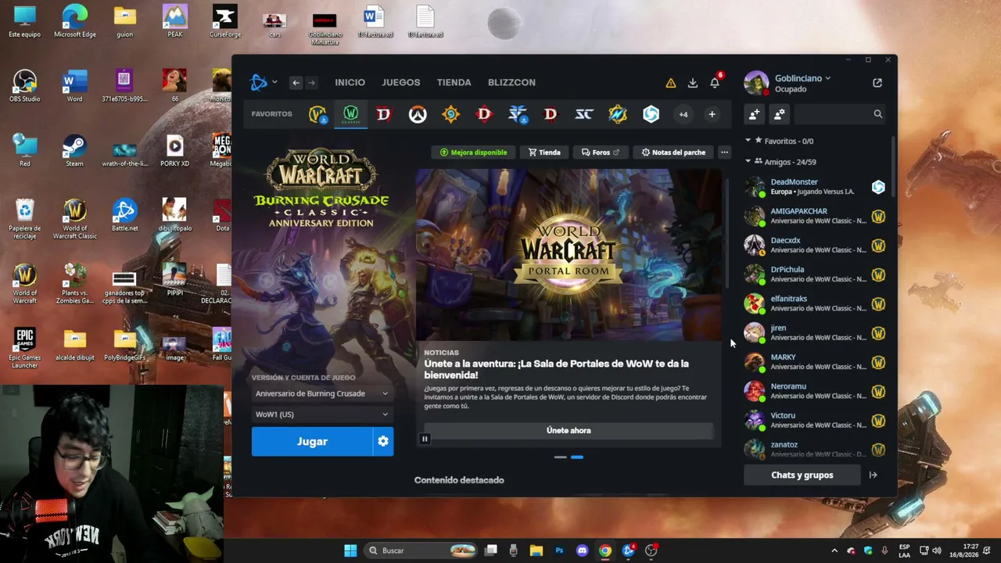Focus the friends search field
This screenshot has width=1001, height=563.
point(841,114)
